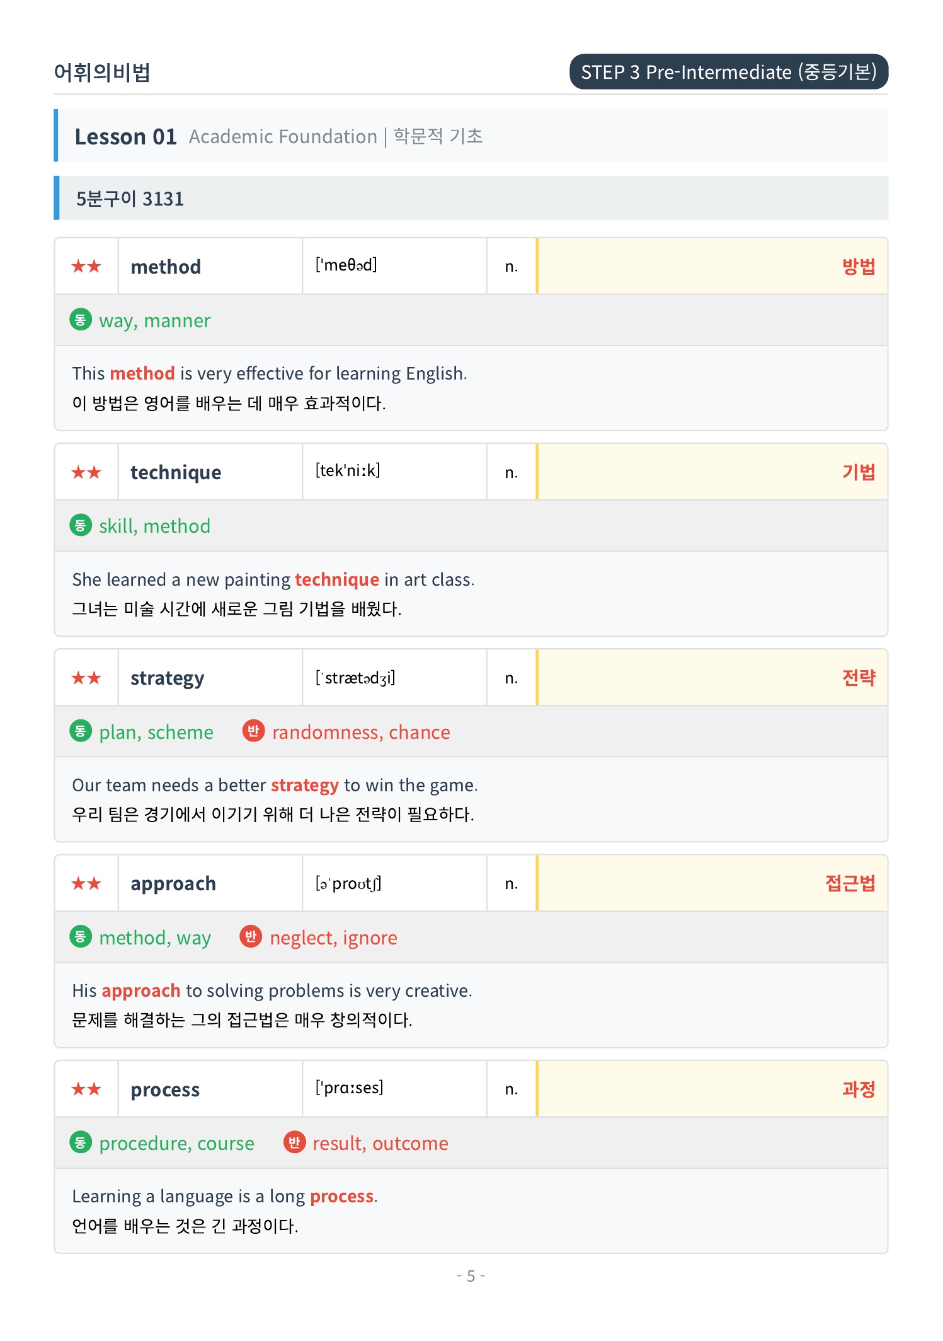Click the two-star rating for 'process'
943x1341 pixels.
coord(86,1089)
